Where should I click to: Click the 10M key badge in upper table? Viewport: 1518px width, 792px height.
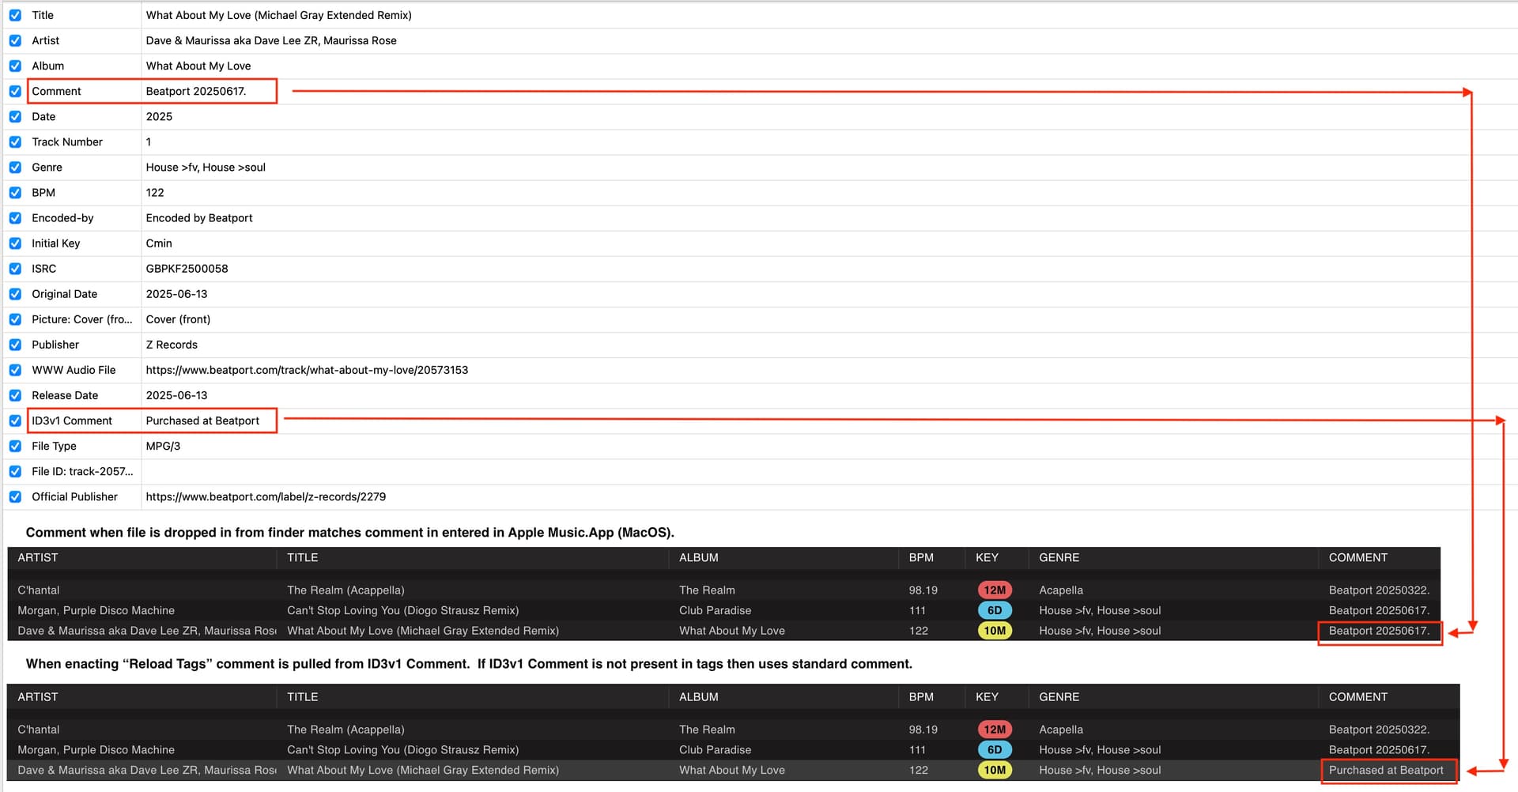click(x=995, y=631)
